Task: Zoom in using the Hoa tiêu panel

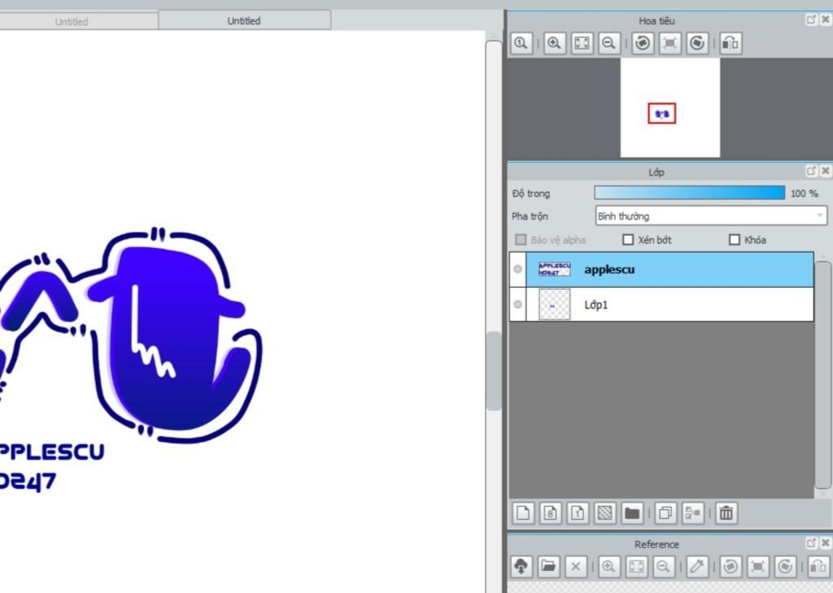Action: point(554,43)
